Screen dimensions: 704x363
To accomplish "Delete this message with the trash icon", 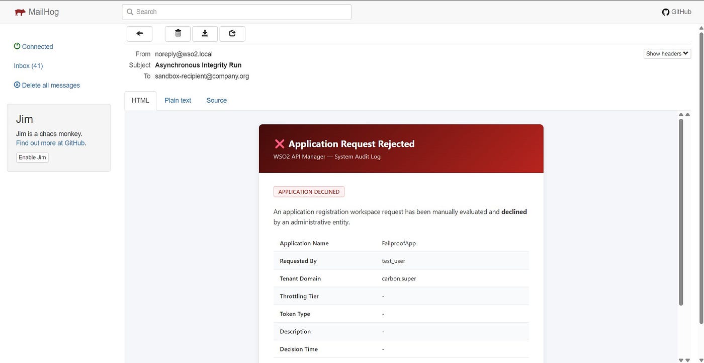I will tap(178, 34).
